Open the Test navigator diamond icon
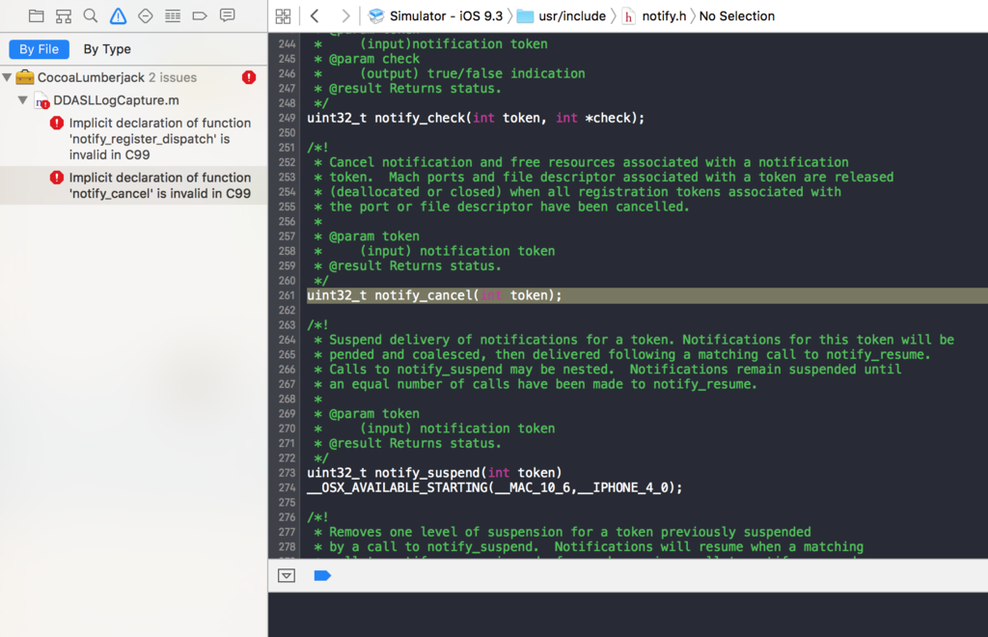988x637 pixels. point(146,15)
